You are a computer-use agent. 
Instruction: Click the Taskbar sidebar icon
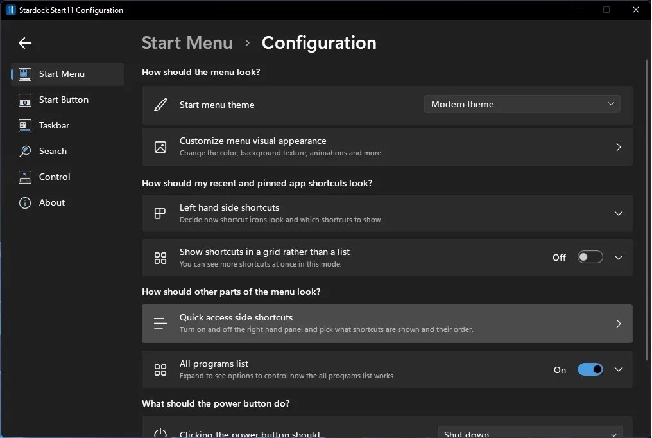coord(25,126)
